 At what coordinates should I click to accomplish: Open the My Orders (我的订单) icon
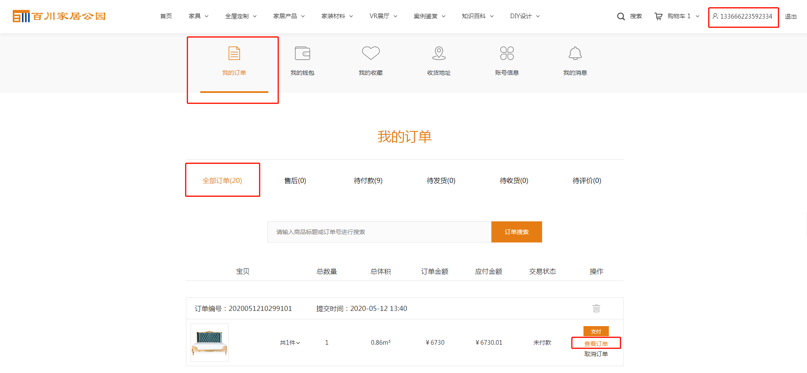pyautogui.click(x=234, y=54)
